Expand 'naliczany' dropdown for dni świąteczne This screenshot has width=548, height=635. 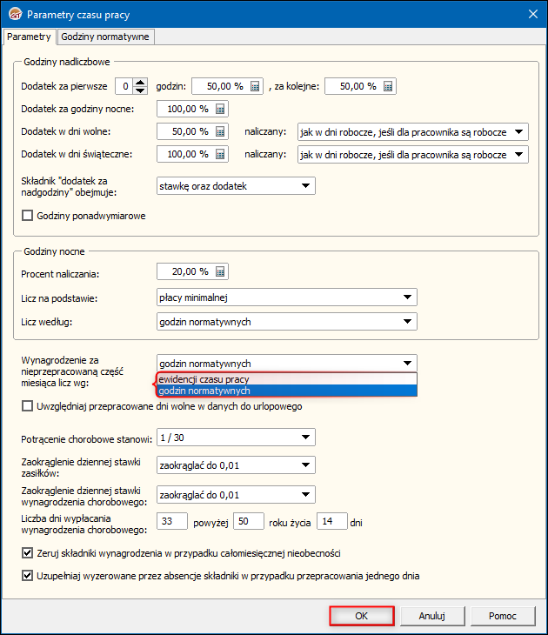[518, 155]
